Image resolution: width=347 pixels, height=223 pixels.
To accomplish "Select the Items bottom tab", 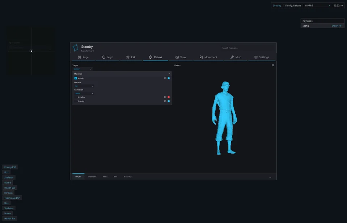I will (105, 177).
